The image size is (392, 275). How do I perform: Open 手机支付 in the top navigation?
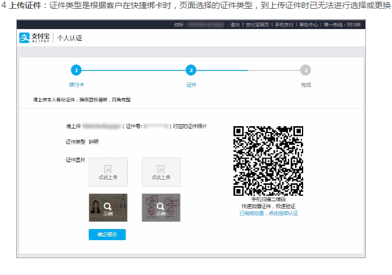tap(285, 25)
